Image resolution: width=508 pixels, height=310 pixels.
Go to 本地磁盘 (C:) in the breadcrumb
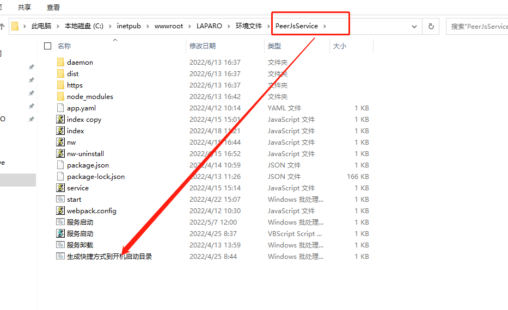click(84, 26)
